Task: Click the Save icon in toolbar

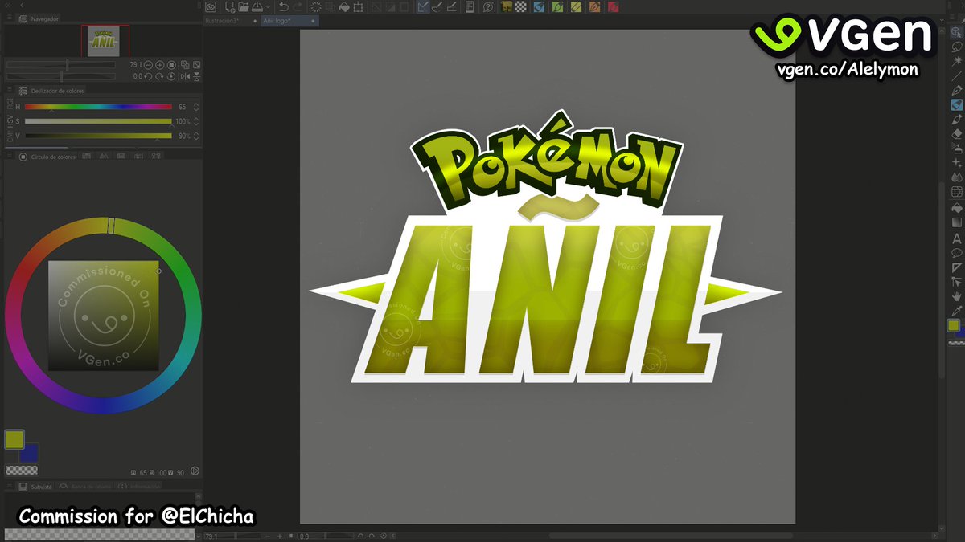Action: 257,6
